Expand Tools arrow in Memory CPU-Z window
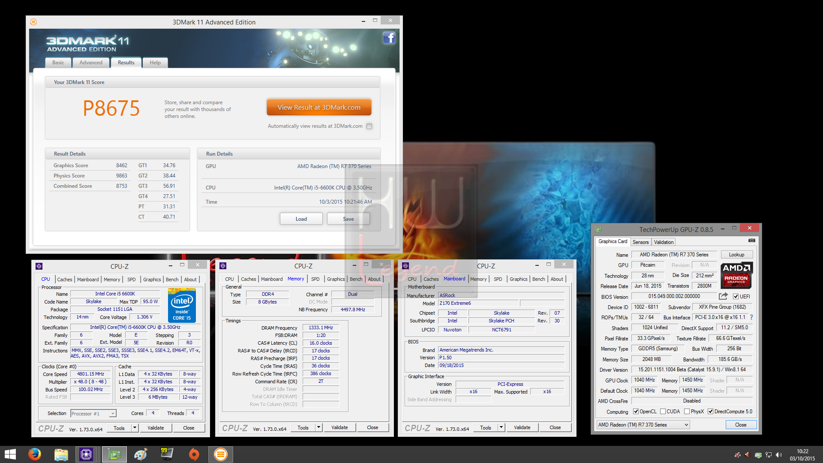Screen dimensions: 823x463 tap(318, 427)
